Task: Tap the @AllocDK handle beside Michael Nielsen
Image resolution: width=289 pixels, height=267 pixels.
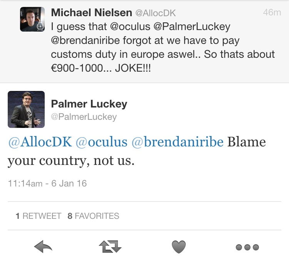Action: point(156,13)
